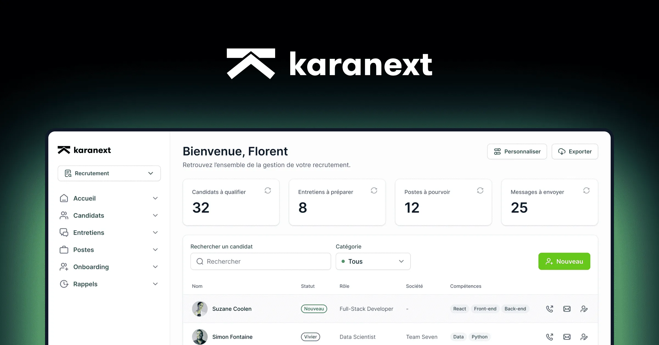The height and width of the screenshot is (345, 659).
Task: Click the Exporter button
Action: 575,151
